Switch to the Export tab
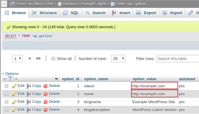This screenshot has height=114, width=199. 146,13
